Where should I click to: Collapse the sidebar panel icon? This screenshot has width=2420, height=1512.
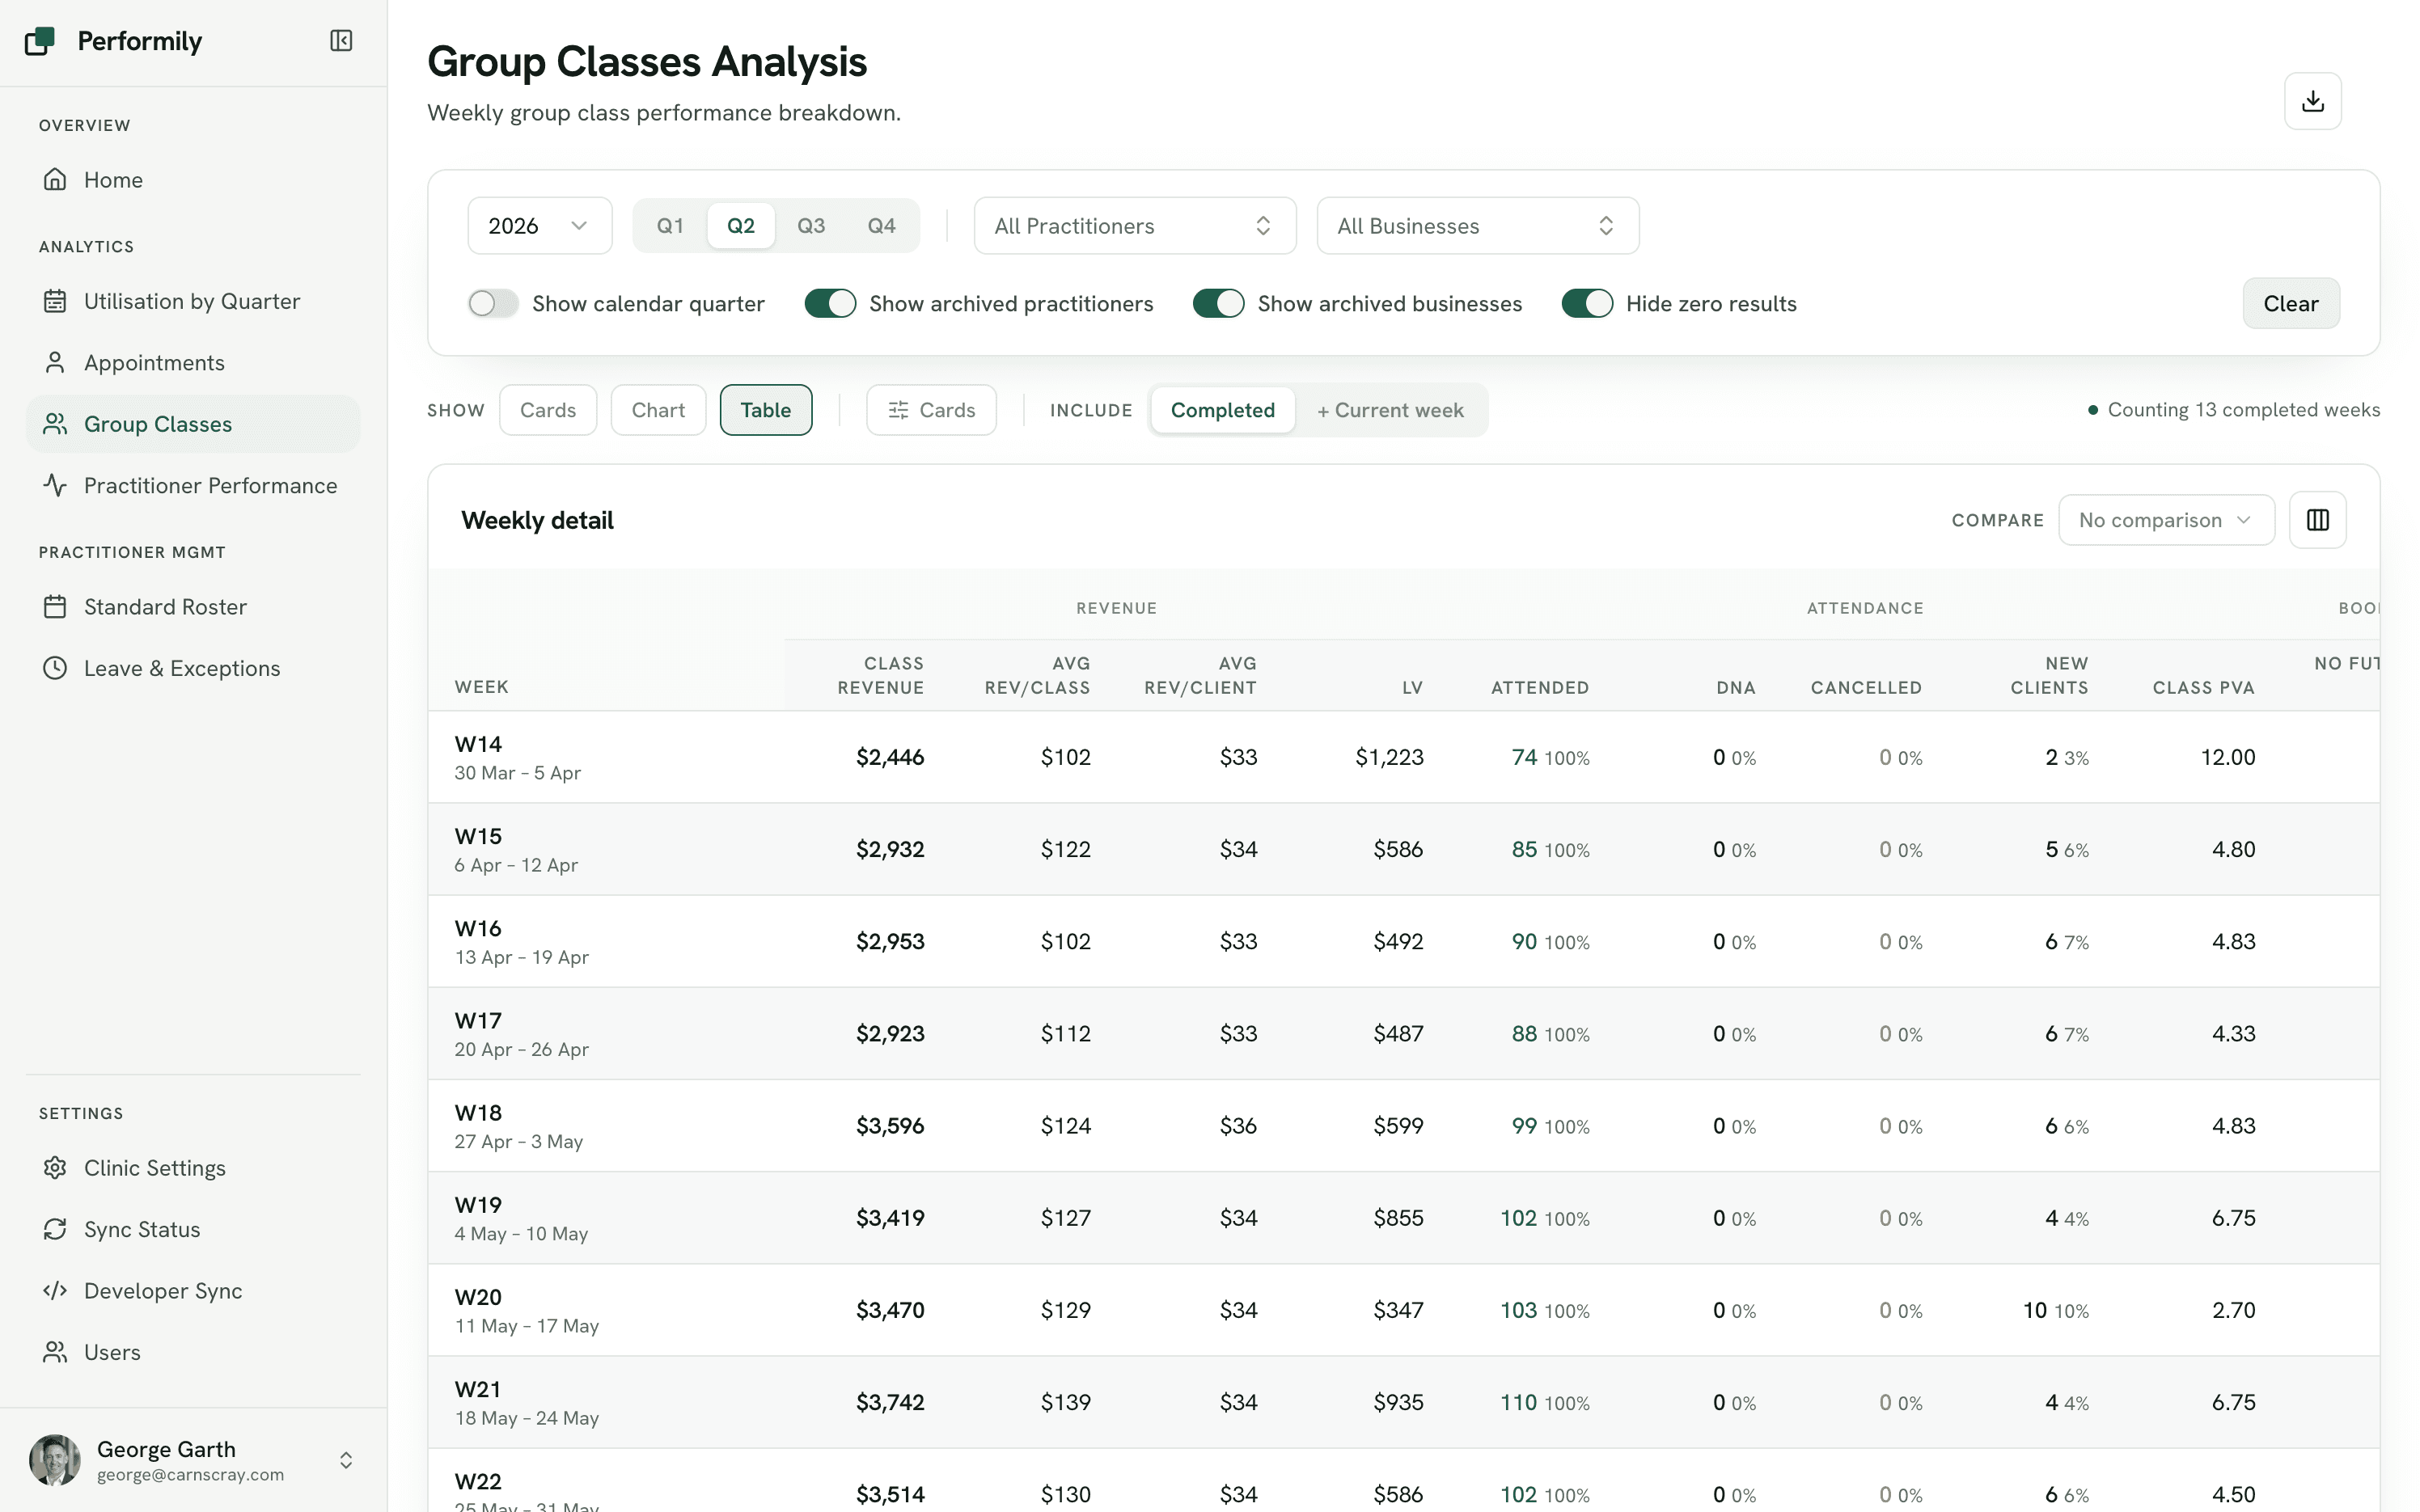click(x=341, y=40)
